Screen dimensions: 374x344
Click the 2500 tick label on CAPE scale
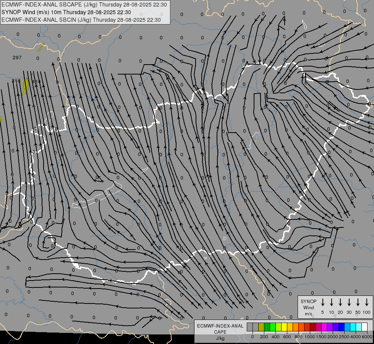pyautogui.click(x=344, y=337)
